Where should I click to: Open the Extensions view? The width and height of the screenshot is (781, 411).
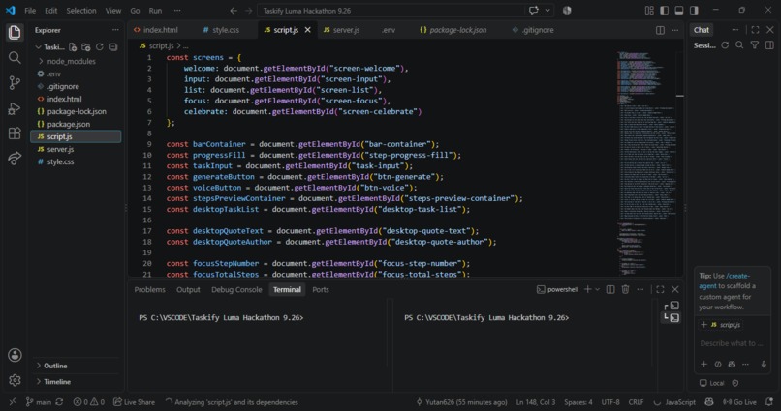pos(15,133)
